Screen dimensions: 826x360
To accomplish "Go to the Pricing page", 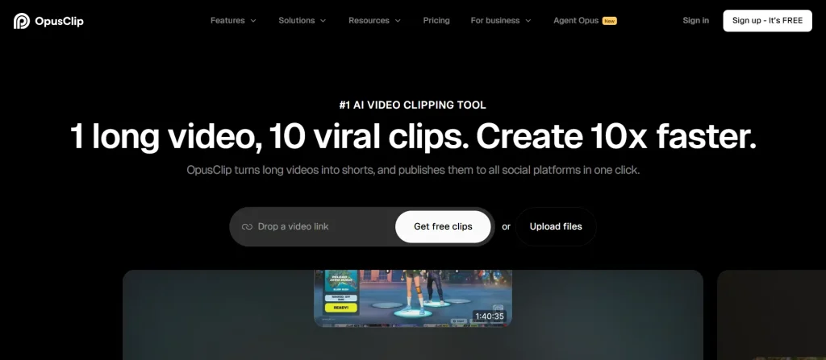I will click(436, 21).
